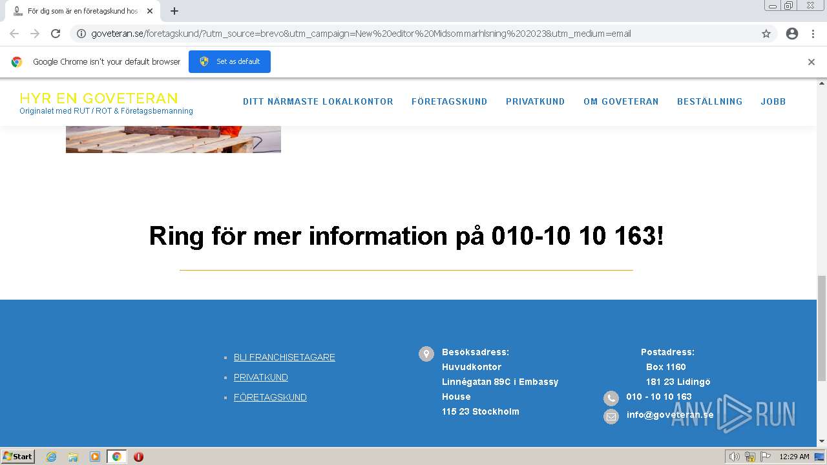
Task: Go back to the previous page
Action: (14, 34)
